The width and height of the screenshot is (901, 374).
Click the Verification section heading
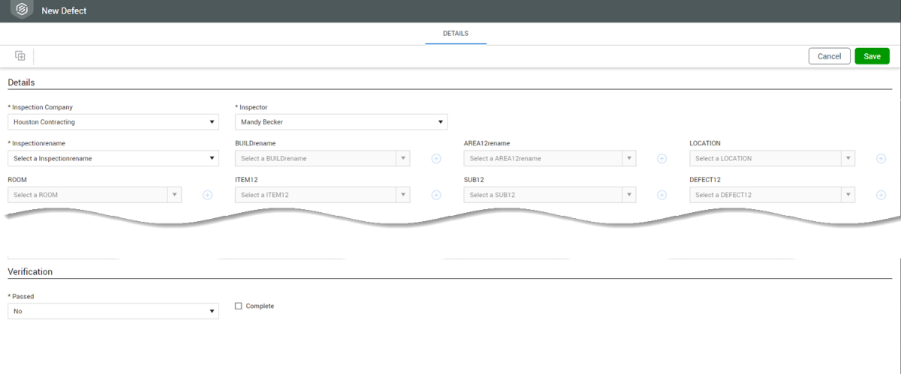click(x=30, y=271)
